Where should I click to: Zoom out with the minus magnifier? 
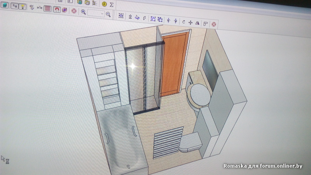pyautogui.click(x=108, y=14)
